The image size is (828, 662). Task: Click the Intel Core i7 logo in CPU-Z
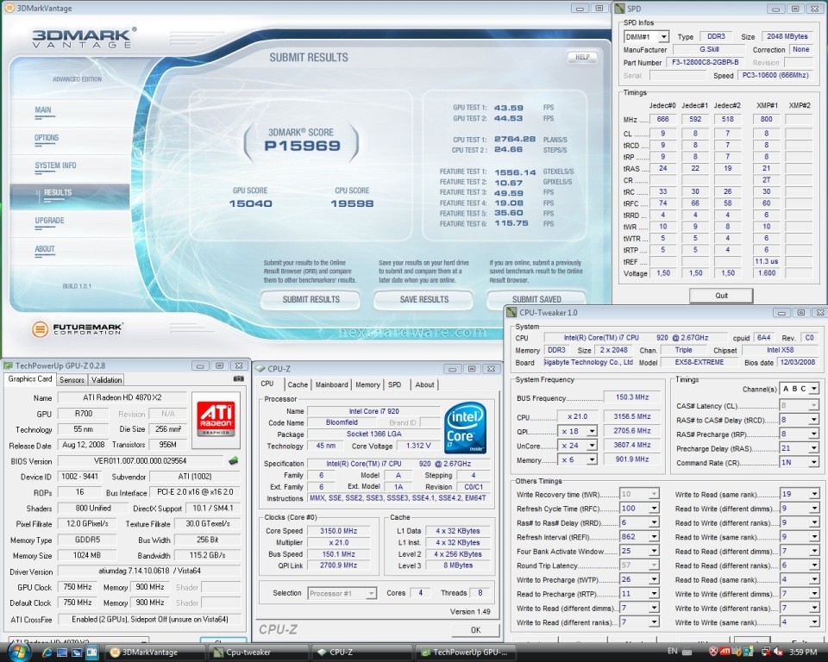coord(465,428)
